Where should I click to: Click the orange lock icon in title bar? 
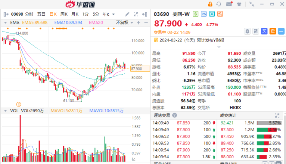(210, 4)
